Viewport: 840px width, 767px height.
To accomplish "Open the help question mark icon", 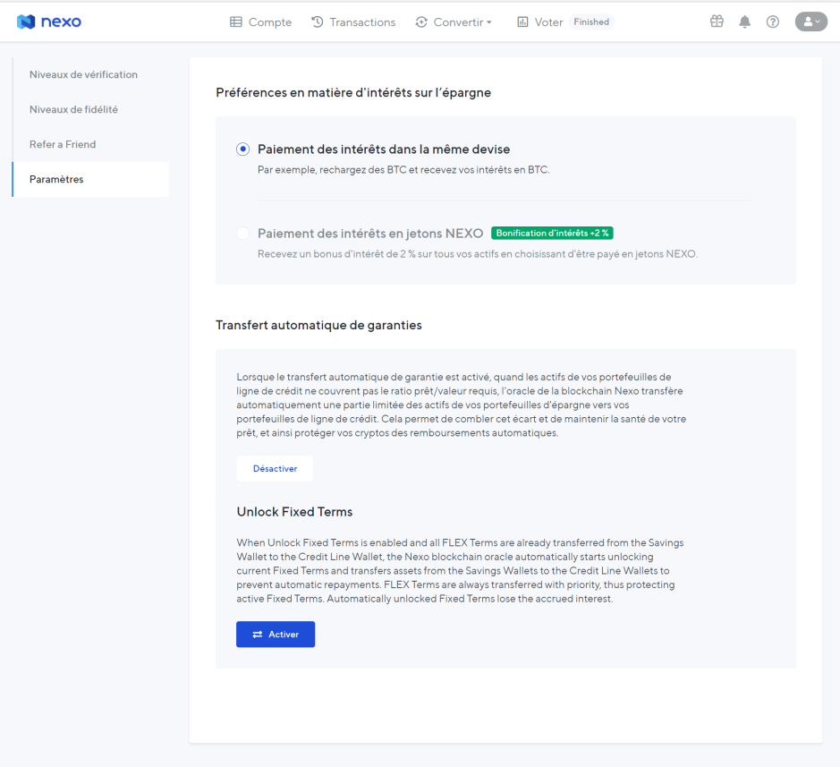I will [773, 22].
